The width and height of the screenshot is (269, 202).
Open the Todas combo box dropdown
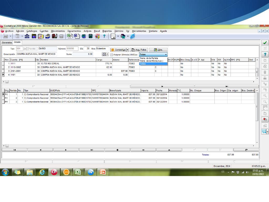166,54
